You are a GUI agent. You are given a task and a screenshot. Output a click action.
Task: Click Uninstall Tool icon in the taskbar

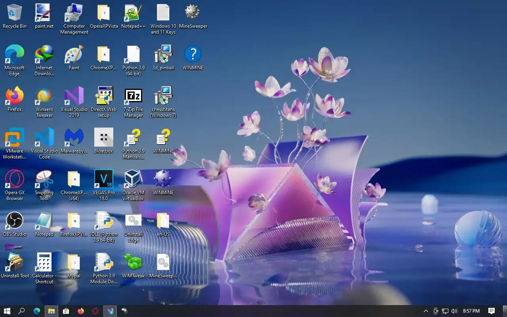[x=125, y=311]
